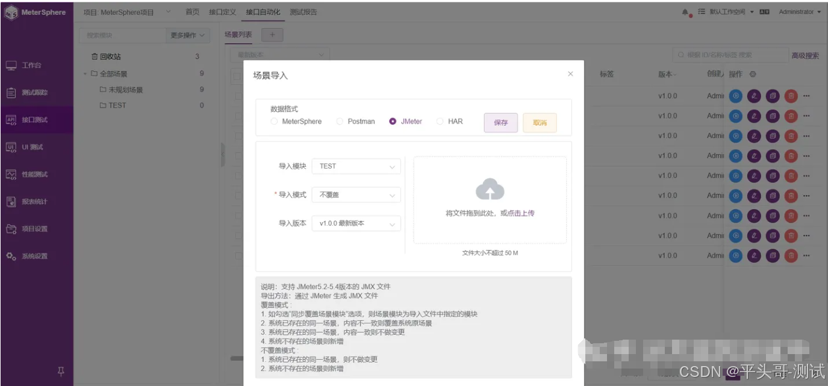This screenshot has height=386, width=828.
Task: Focus the ID/名称/标签 search box
Action: (730, 55)
